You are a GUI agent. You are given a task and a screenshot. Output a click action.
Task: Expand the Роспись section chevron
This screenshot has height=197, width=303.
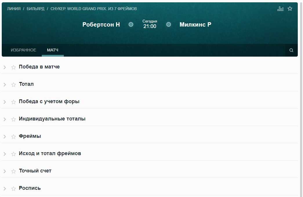coord(5,189)
